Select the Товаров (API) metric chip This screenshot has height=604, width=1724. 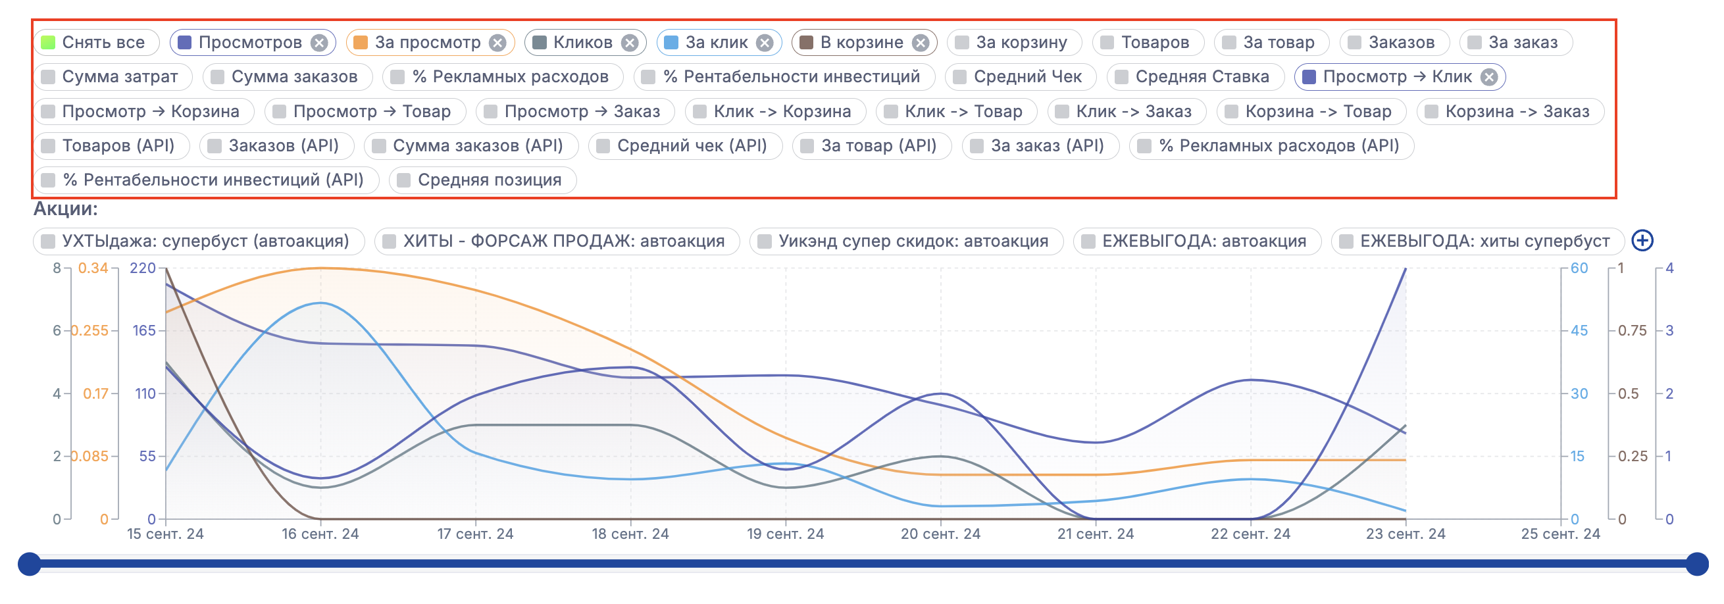coord(111,146)
